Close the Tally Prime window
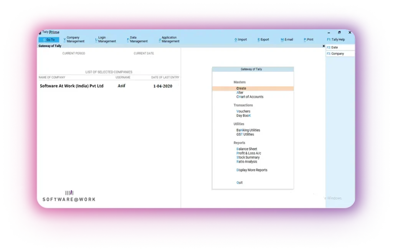Viewport: 393px width, 252px height. coord(350,33)
